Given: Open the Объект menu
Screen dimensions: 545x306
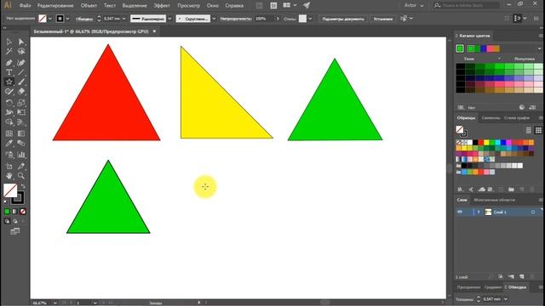Looking at the screenshot, I should [89, 6].
